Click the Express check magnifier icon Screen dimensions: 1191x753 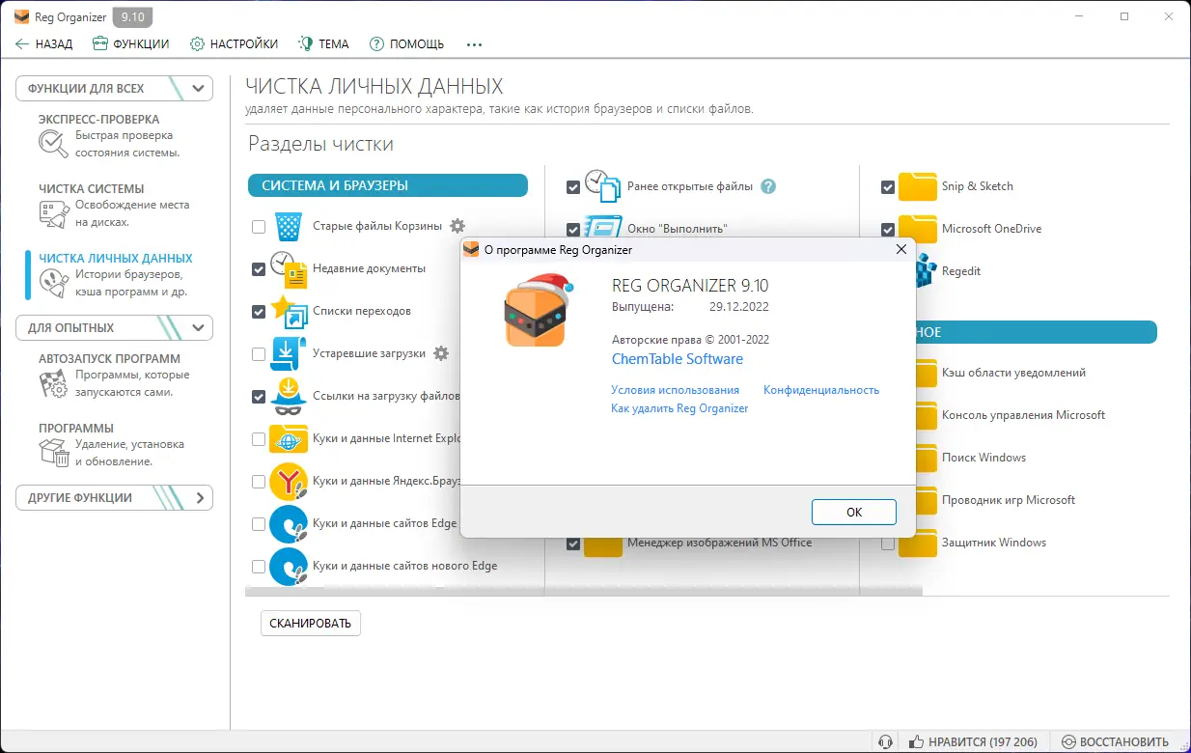coord(53,144)
